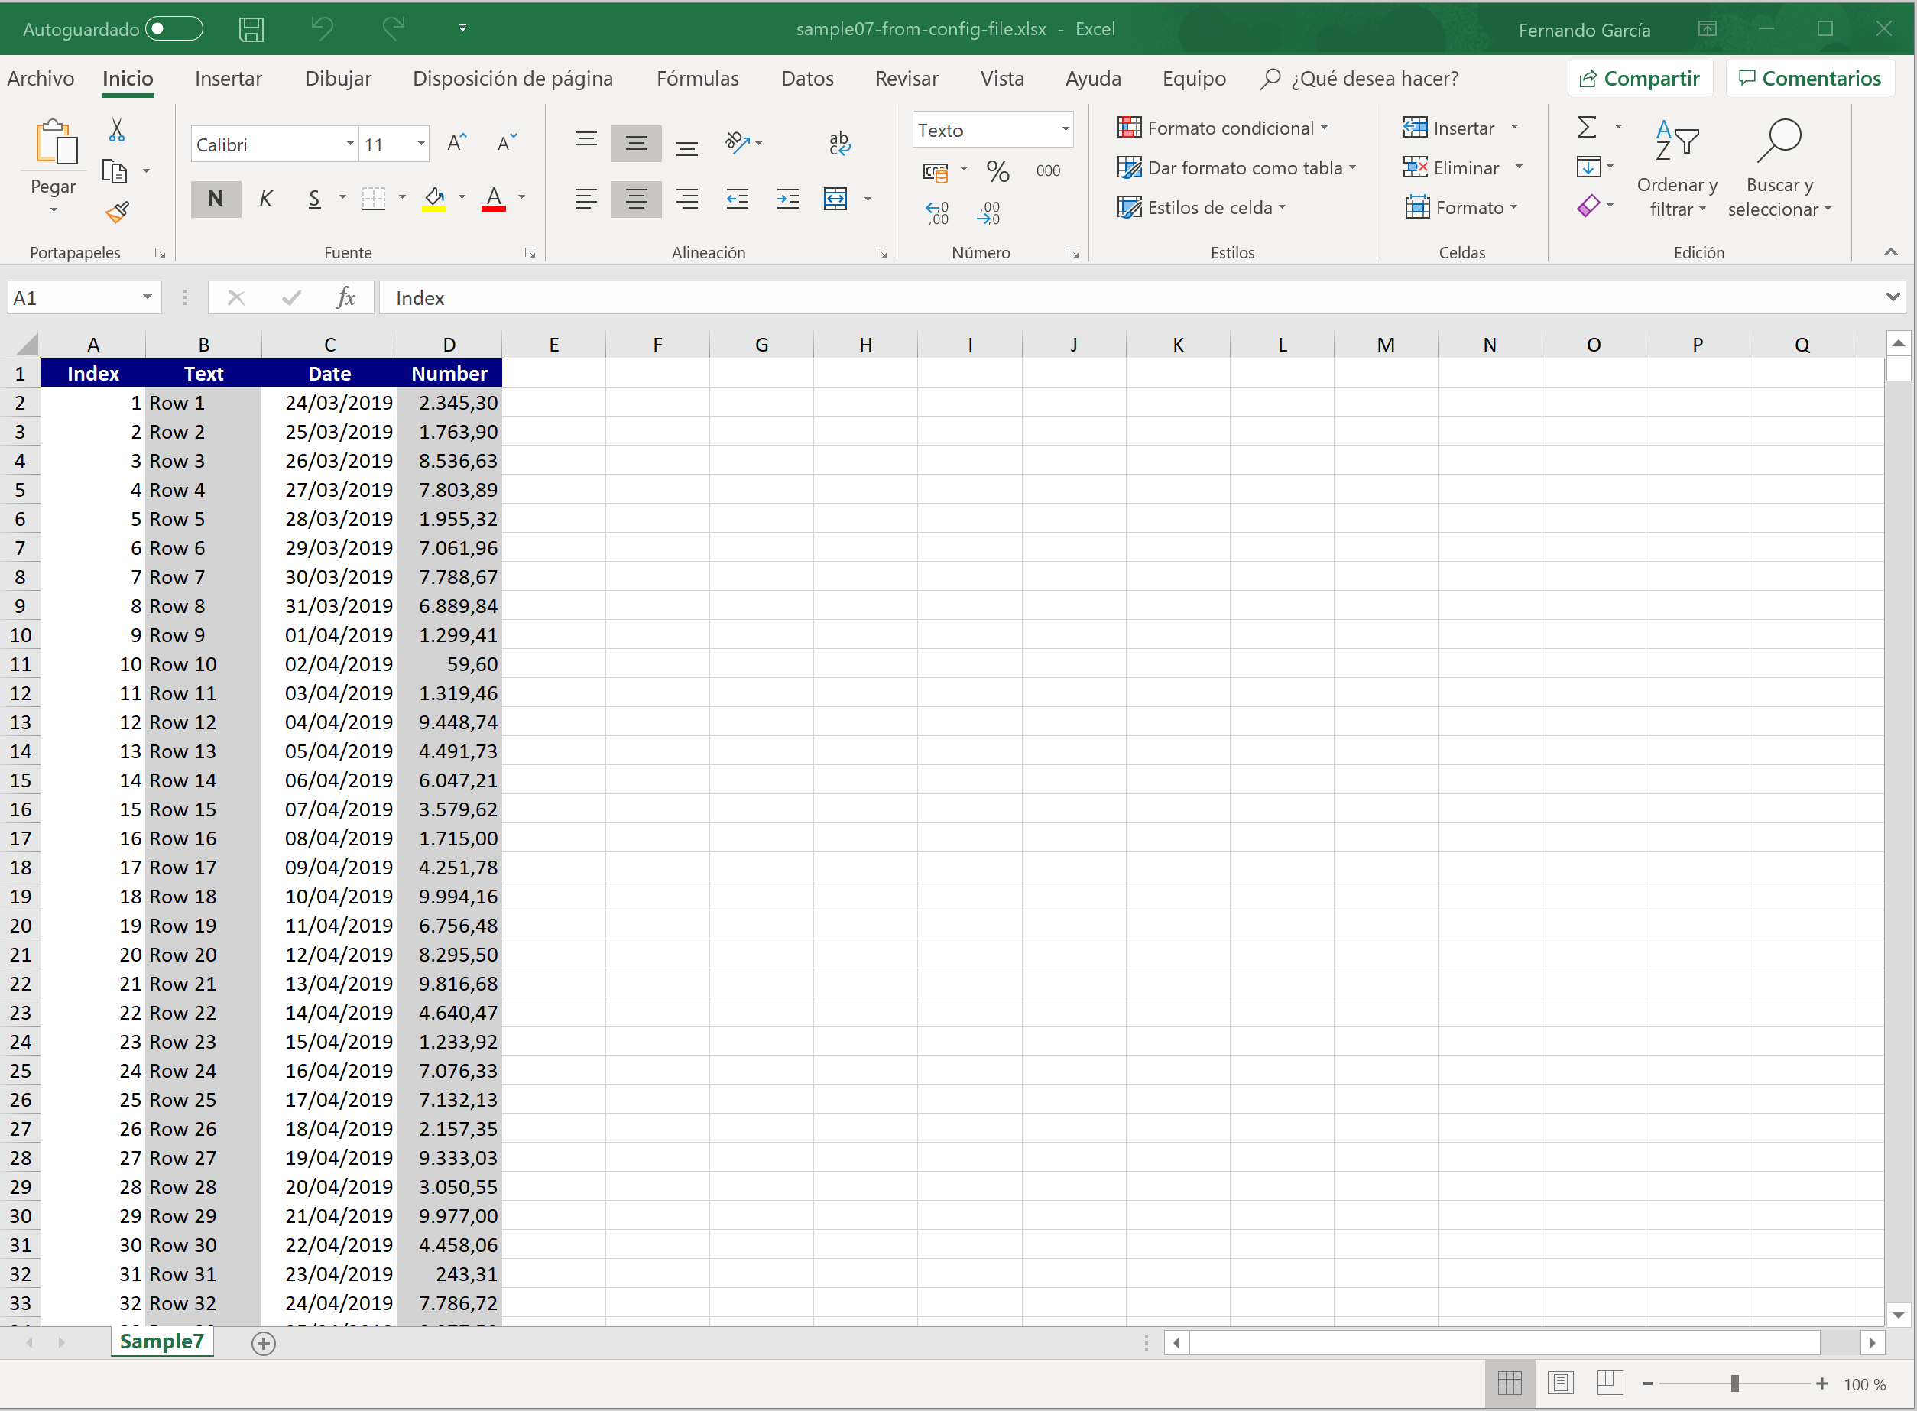The height and width of the screenshot is (1411, 1917).
Task: Toggle Bold (N) formatting
Action: tap(216, 199)
